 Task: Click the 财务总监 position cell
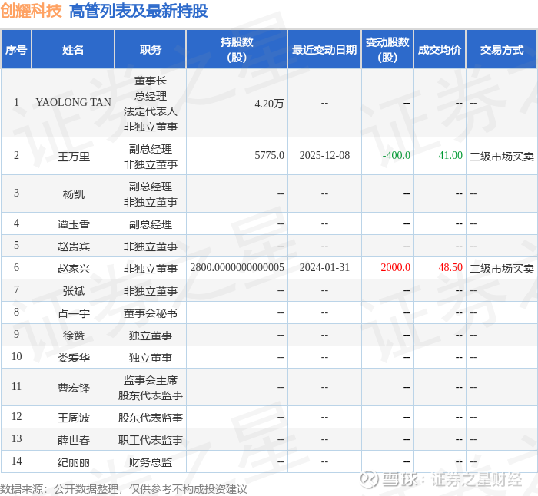(151, 462)
